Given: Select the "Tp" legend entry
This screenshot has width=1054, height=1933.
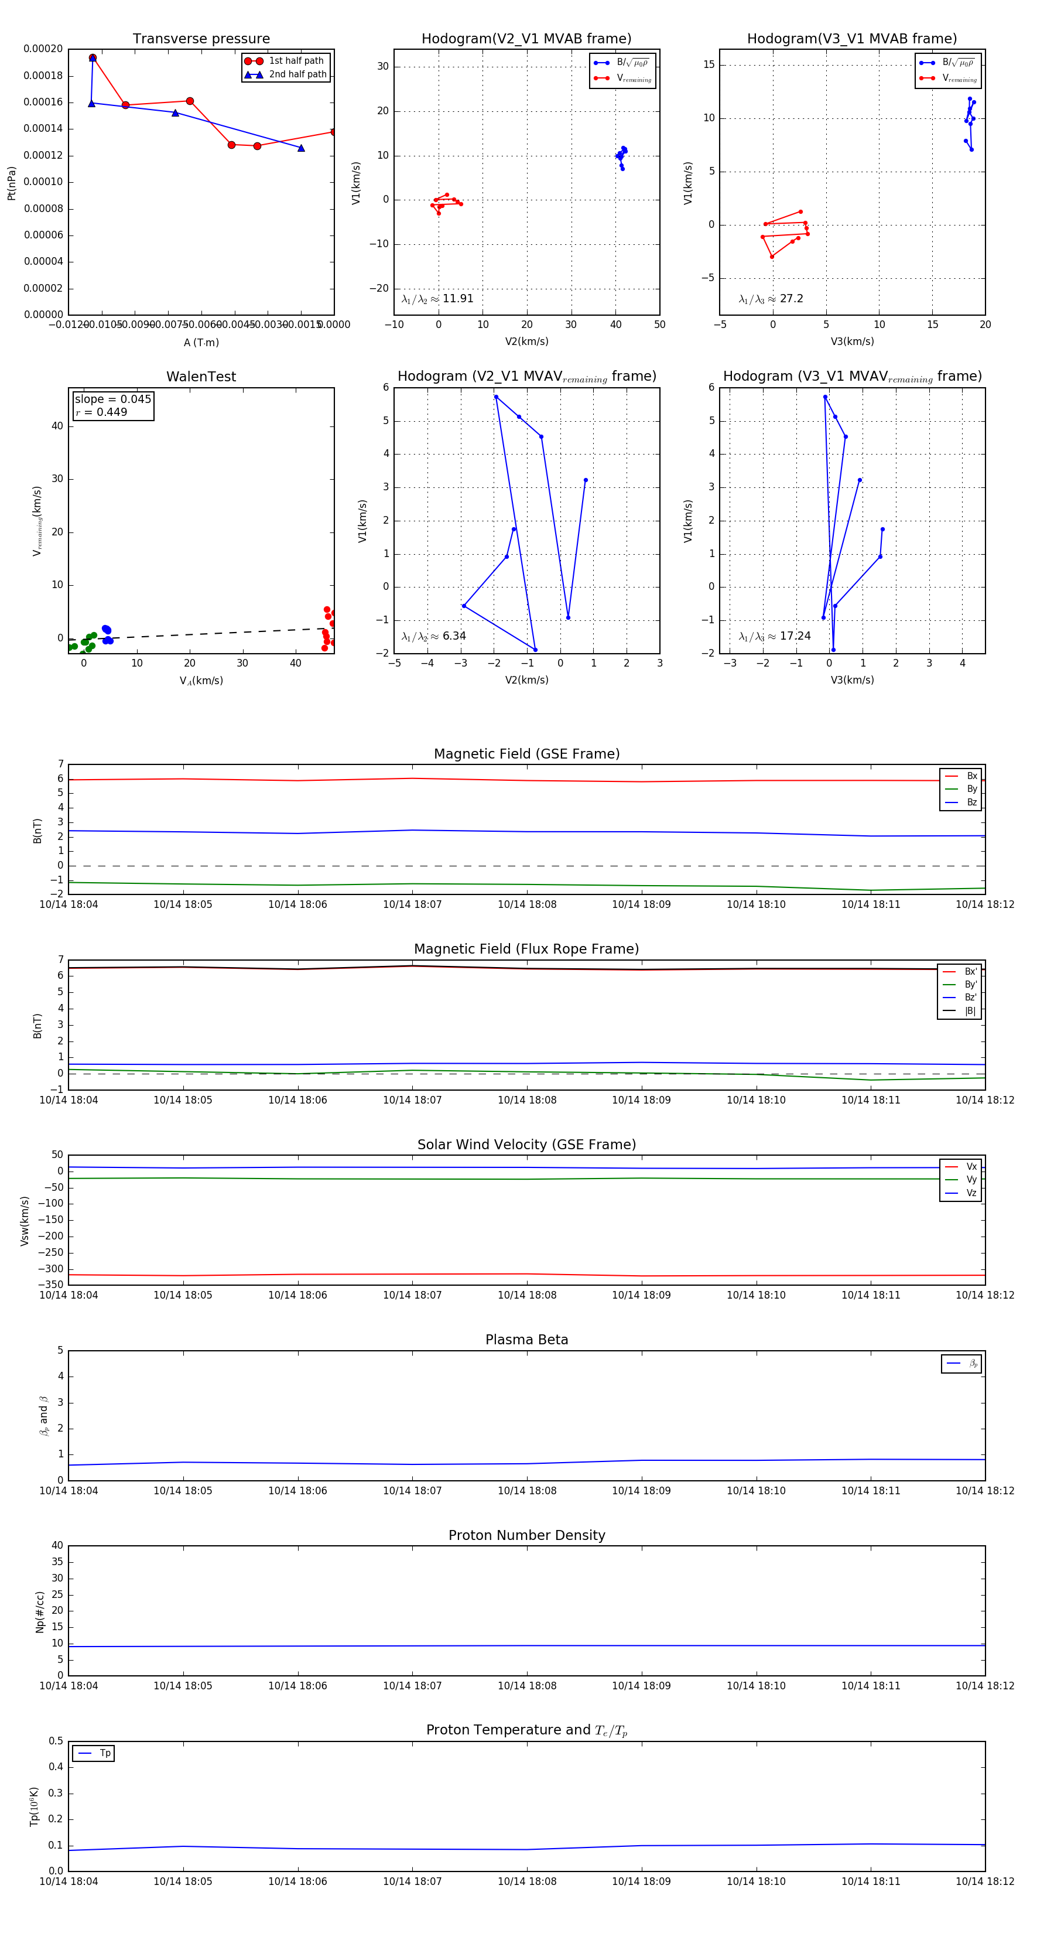Looking at the screenshot, I should 94,1753.
